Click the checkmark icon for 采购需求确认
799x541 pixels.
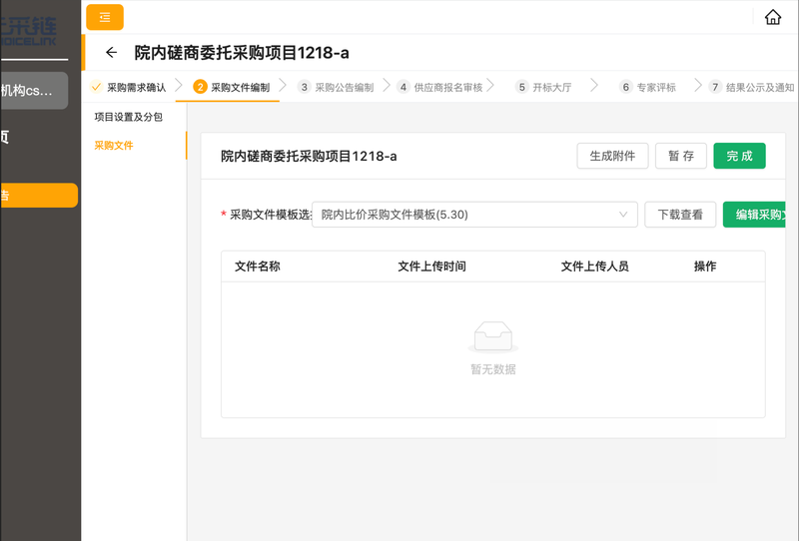click(97, 87)
